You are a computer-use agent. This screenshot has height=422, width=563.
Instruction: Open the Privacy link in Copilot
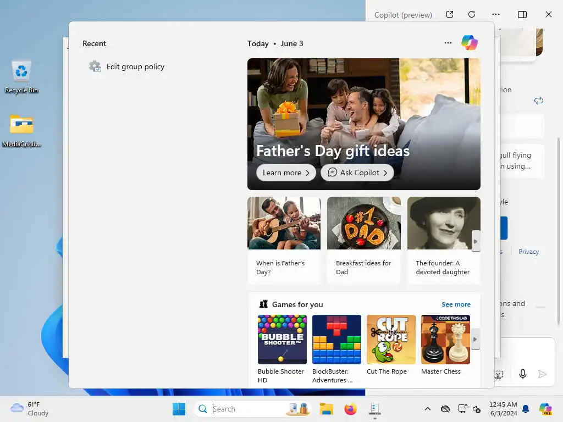(528, 252)
